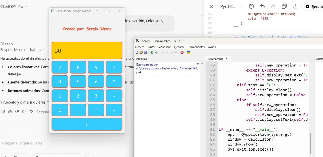Create a new file in Thonny
The height and width of the screenshot is (157, 323).
point(136,52)
